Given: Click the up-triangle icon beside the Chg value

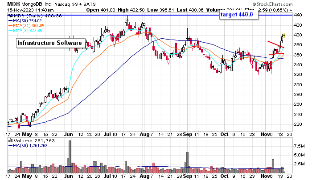Looking at the screenshot, I should tap(291, 10).
